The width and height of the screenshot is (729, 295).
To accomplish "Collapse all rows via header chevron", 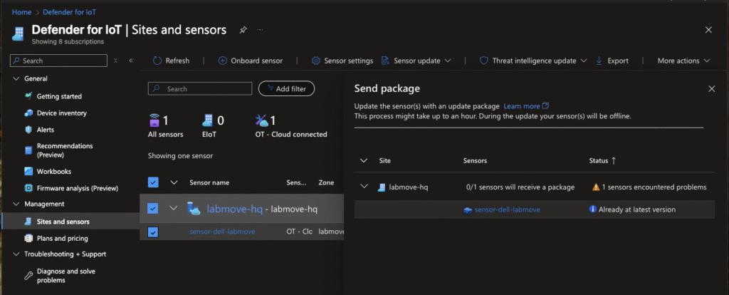I will tap(174, 182).
